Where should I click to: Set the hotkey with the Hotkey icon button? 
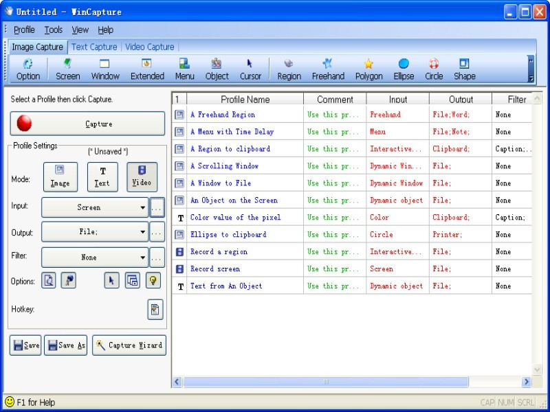point(155,310)
